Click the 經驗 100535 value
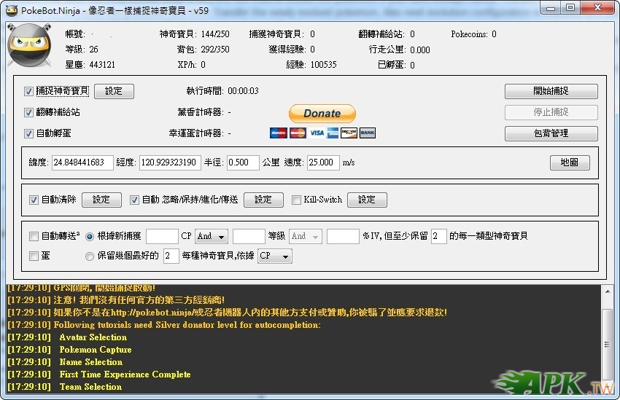620x400 pixels. [x=323, y=65]
